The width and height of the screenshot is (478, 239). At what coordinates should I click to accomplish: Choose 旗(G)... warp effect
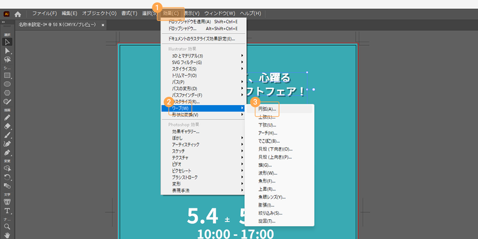point(279,165)
